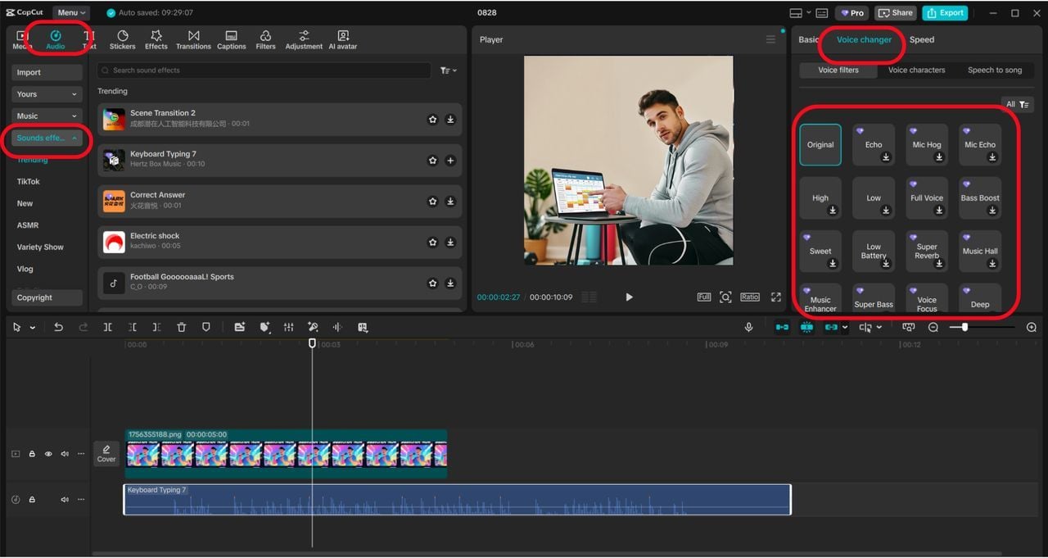Open the Captions panel
The image size is (1048, 558).
tap(231, 40)
